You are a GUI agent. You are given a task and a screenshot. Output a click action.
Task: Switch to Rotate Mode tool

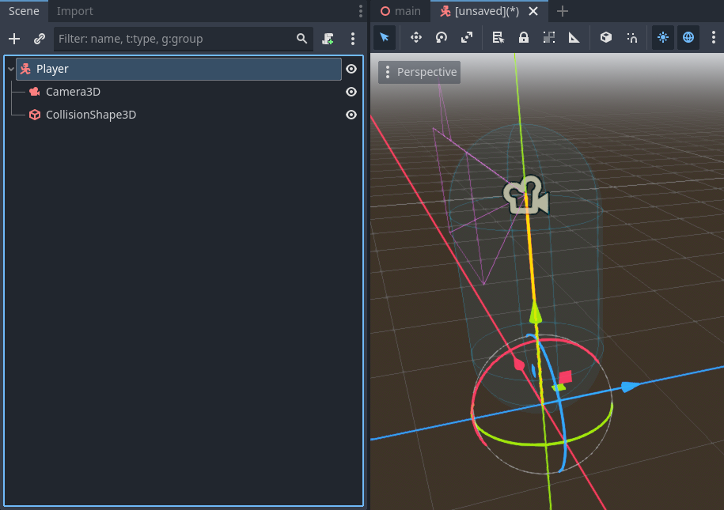pos(442,37)
